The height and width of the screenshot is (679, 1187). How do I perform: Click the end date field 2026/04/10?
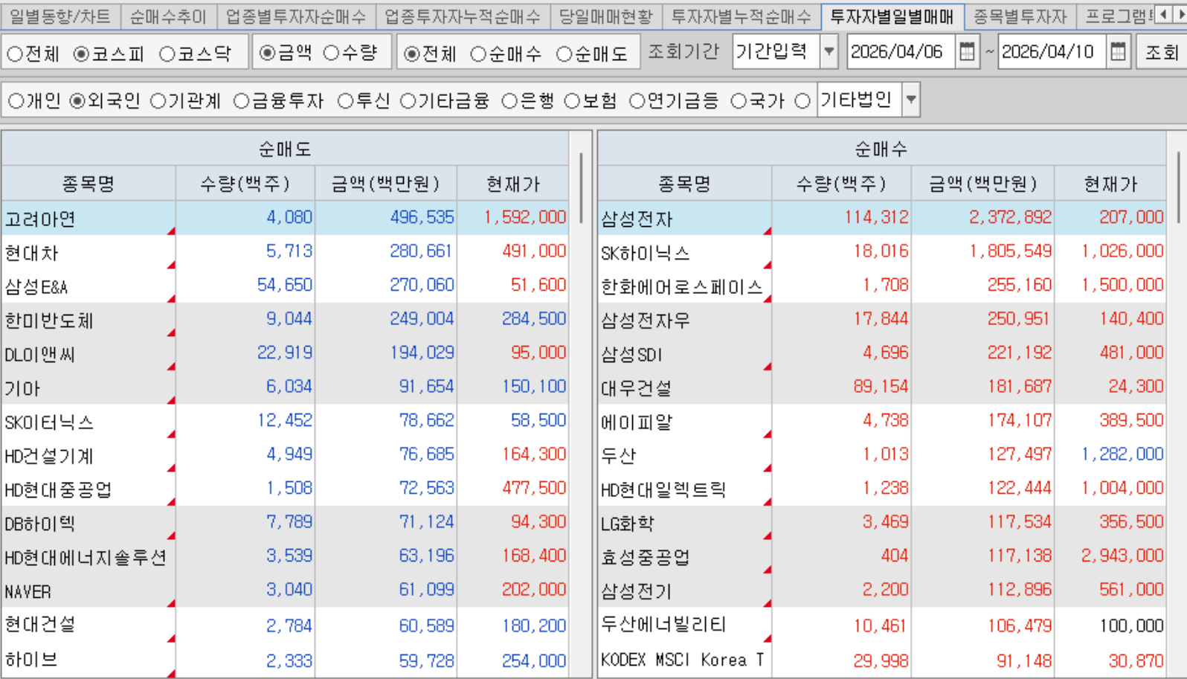1052,52
